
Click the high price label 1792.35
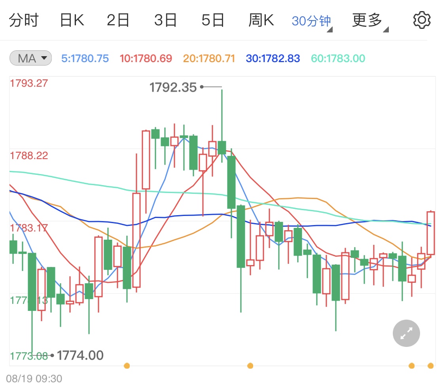173,87
